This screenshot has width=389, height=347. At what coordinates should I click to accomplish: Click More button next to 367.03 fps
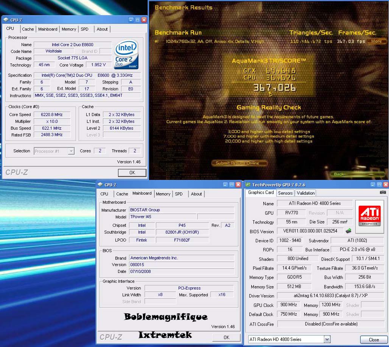click(x=377, y=41)
